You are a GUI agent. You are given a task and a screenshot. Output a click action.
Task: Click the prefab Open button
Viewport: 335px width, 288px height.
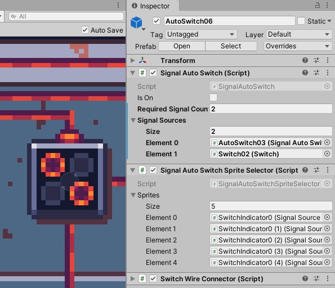coord(182,46)
